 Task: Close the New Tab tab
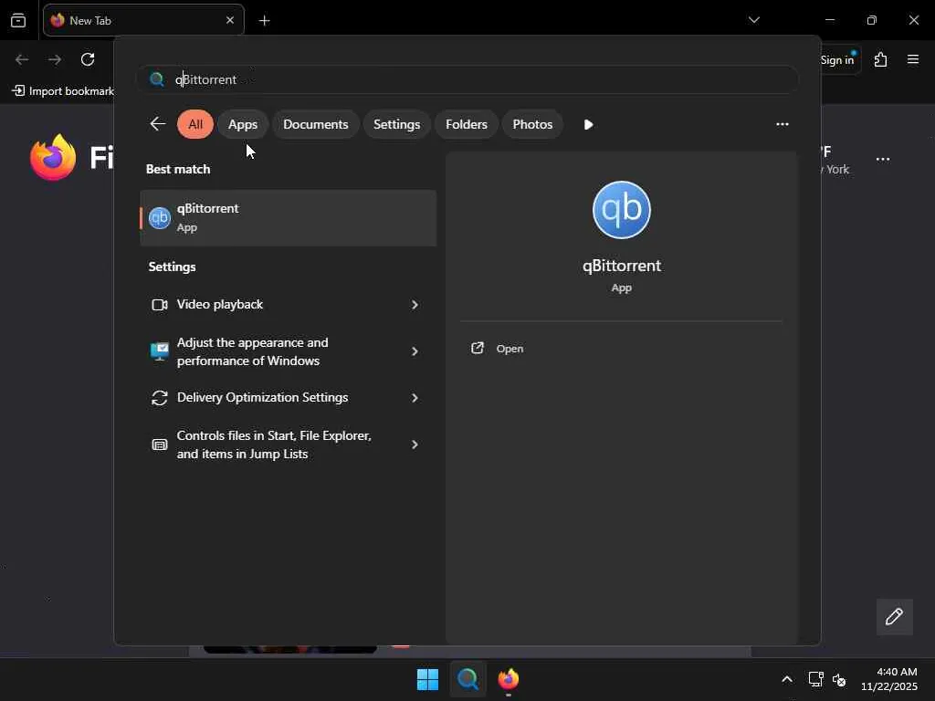pyautogui.click(x=230, y=20)
